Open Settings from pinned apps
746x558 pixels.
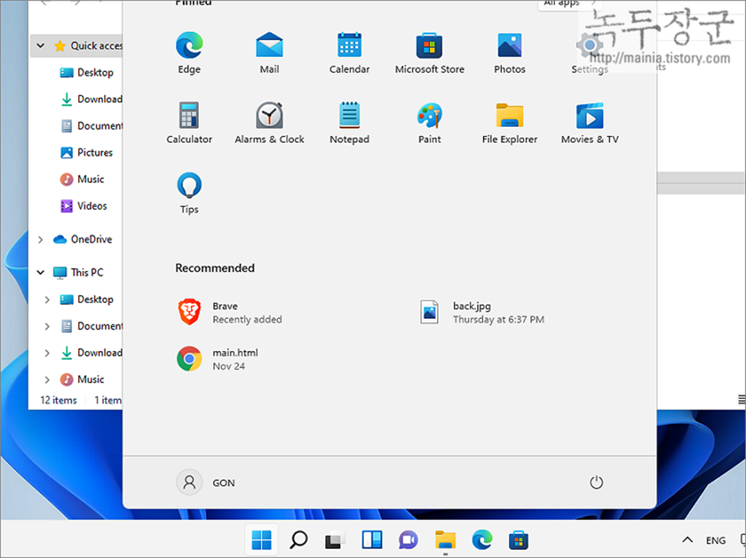click(x=589, y=54)
